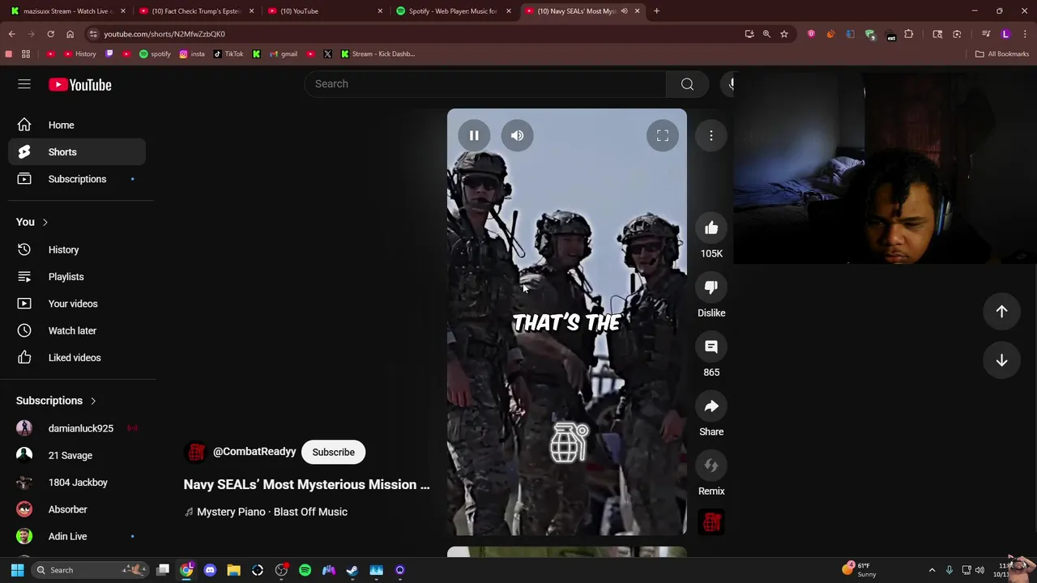Enter fullscreen on the Short player
The height and width of the screenshot is (583, 1037).
tap(662, 135)
